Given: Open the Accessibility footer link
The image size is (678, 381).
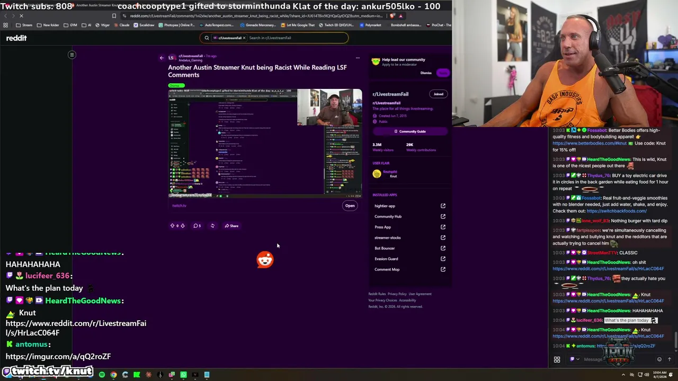Looking at the screenshot, I should click(407, 301).
